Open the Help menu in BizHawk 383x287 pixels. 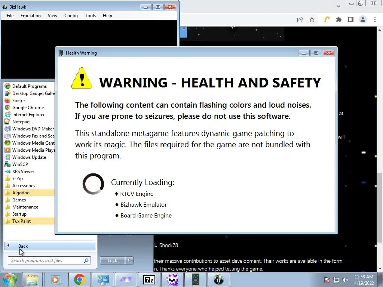point(107,16)
